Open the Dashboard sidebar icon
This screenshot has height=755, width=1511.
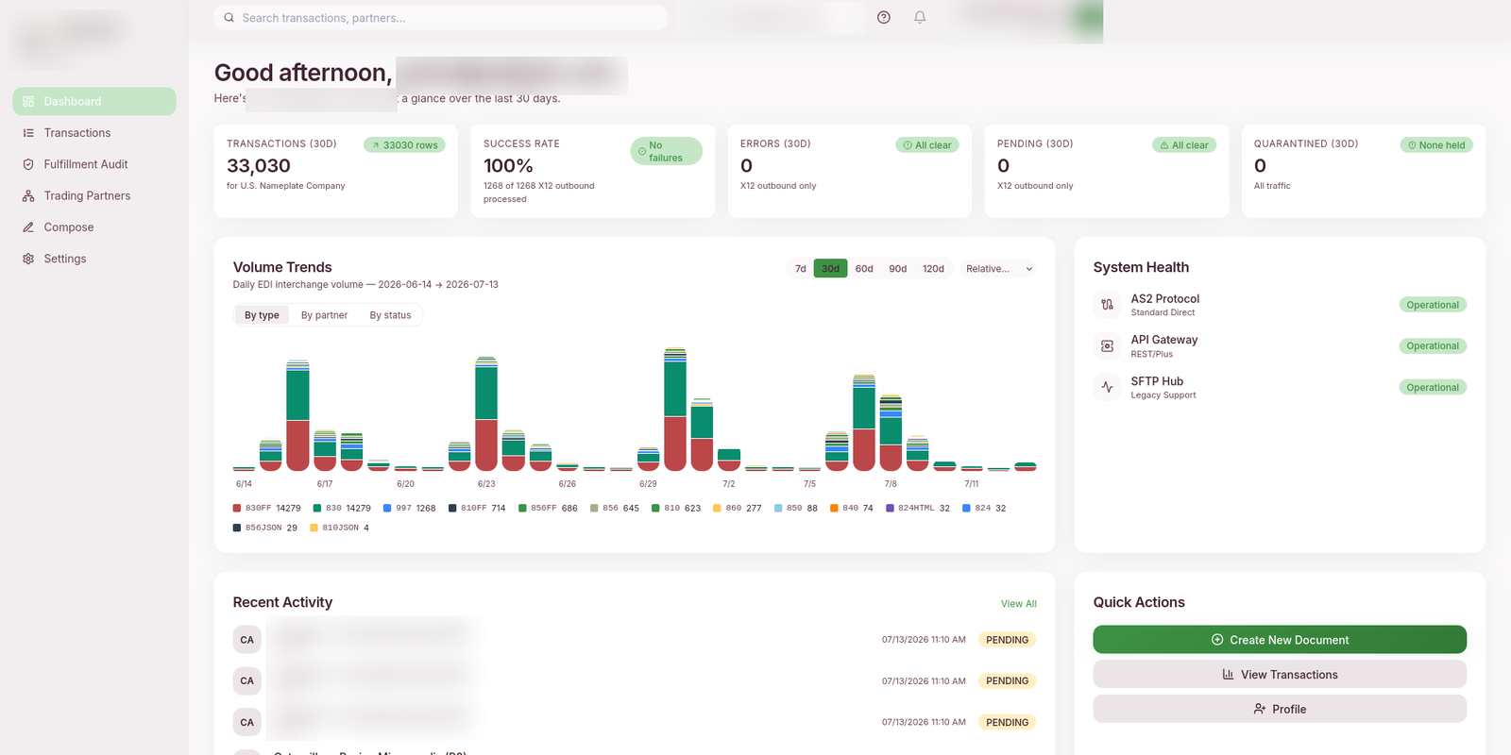[x=28, y=102]
